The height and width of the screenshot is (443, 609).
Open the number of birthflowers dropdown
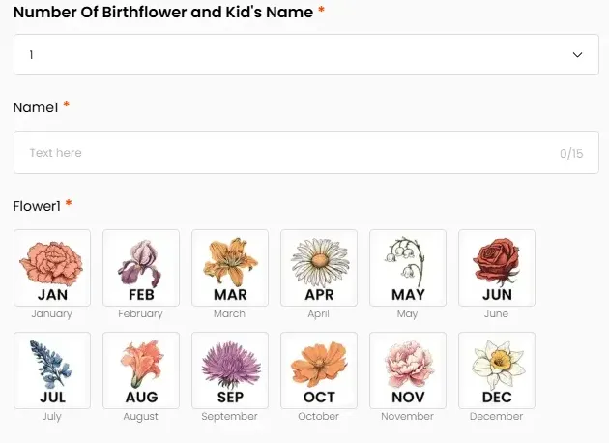click(x=290, y=55)
